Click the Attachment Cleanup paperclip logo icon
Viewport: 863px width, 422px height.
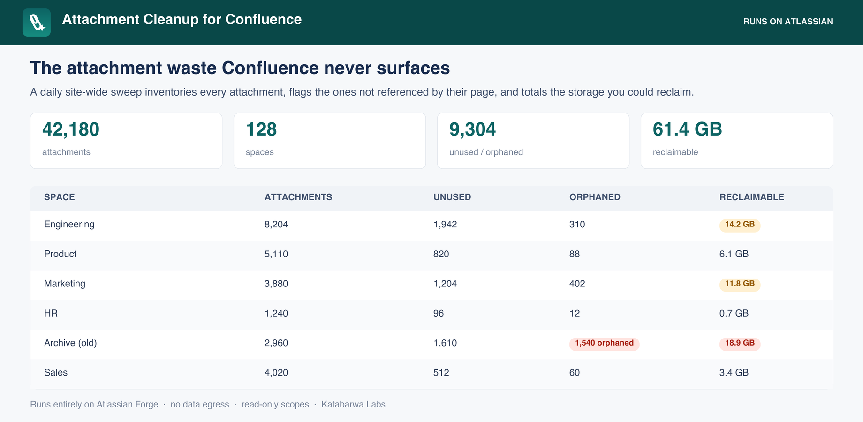point(37,23)
